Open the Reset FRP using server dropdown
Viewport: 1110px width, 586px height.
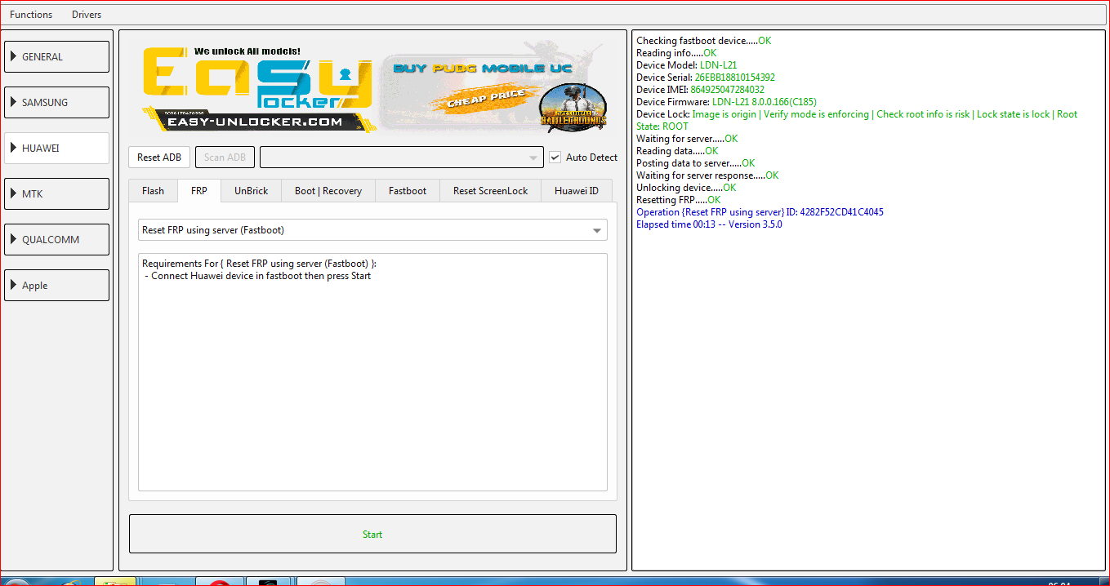click(x=372, y=230)
